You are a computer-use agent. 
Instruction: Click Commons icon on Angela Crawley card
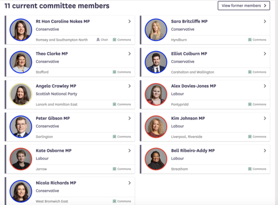point(114,104)
